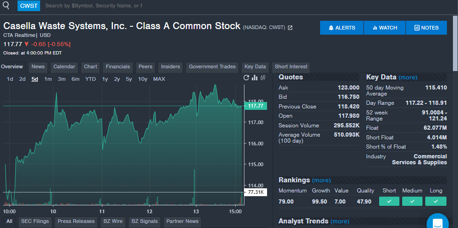458x228 pixels.
Task: Select the YTD chart range
Action: click(90, 79)
